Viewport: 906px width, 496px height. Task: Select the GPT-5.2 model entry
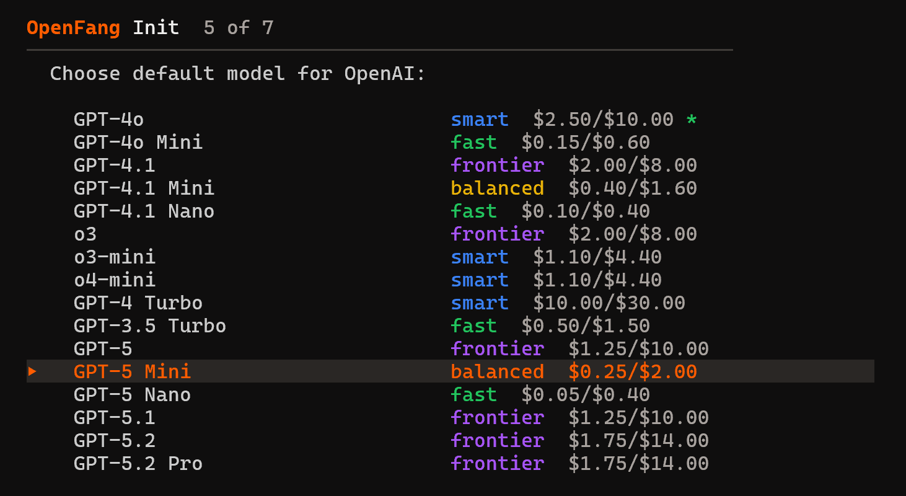tap(114, 440)
